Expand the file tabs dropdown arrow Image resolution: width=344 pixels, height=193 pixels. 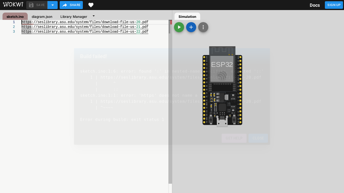click(94, 16)
